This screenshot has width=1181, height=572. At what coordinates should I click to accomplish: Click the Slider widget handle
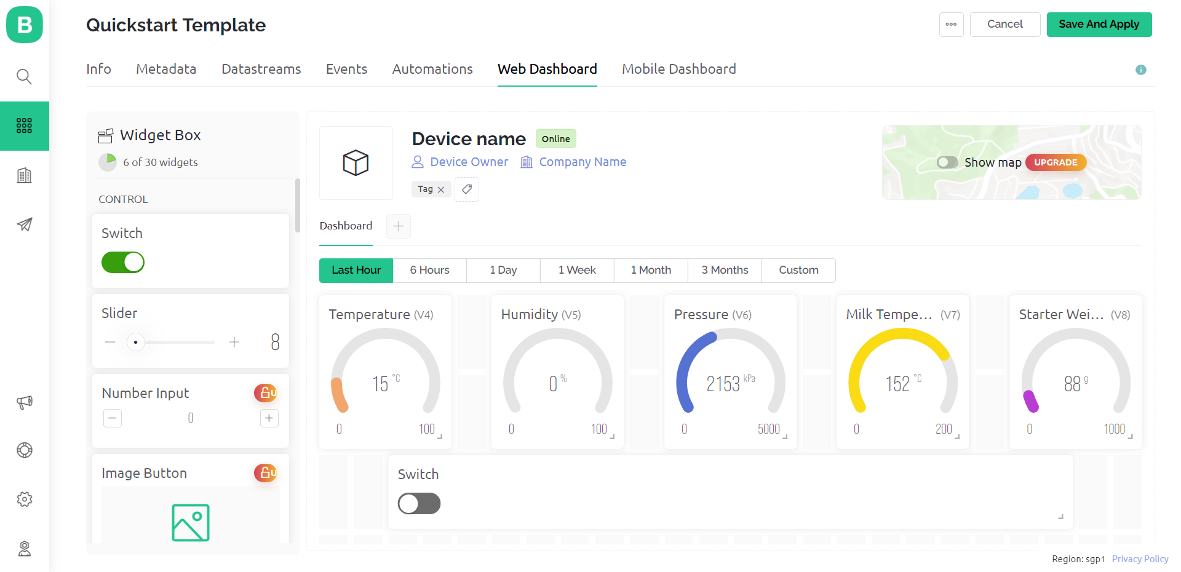[135, 342]
